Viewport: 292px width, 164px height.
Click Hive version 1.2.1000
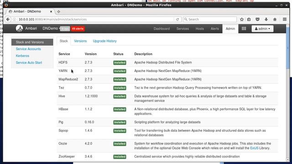click(91, 96)
